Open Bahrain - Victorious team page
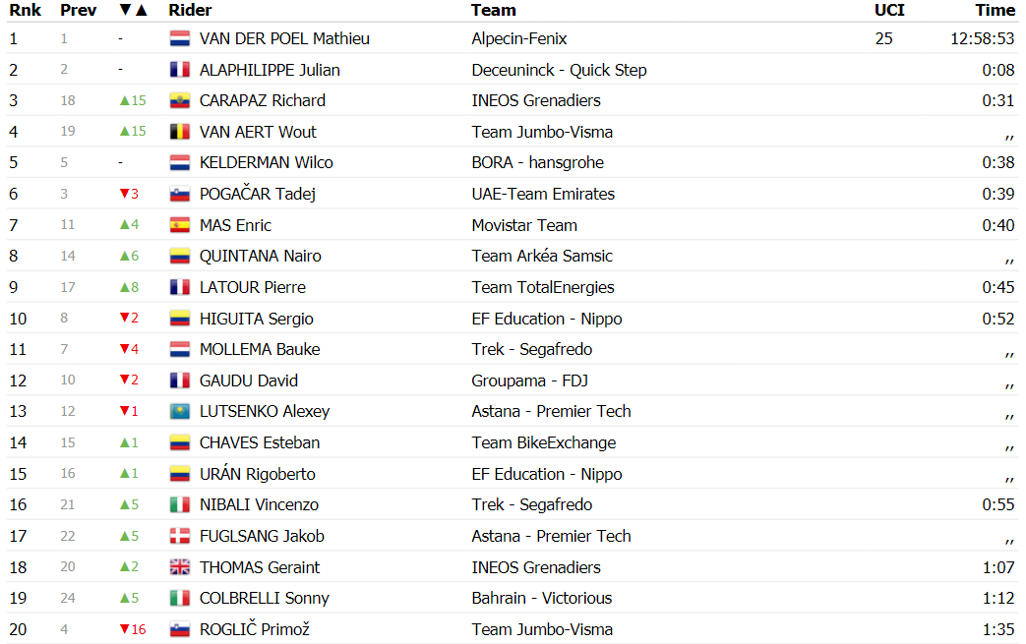 542,598
